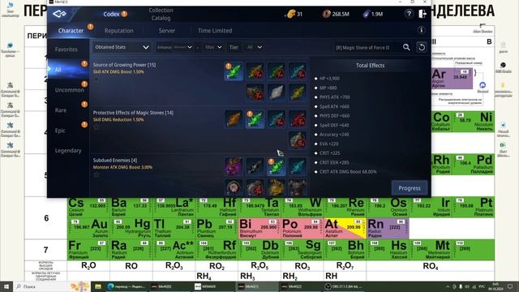Open the Max enhance dropdown
Image resolution: width=519 pixels, height=292 pixels.
click(213, 47)
